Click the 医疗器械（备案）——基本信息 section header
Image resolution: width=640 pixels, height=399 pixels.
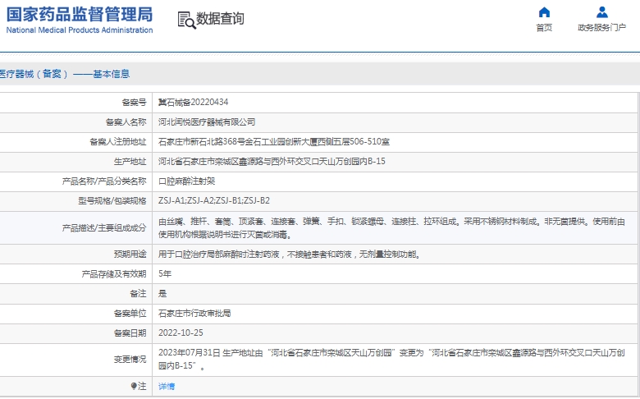tap(65, 74)
